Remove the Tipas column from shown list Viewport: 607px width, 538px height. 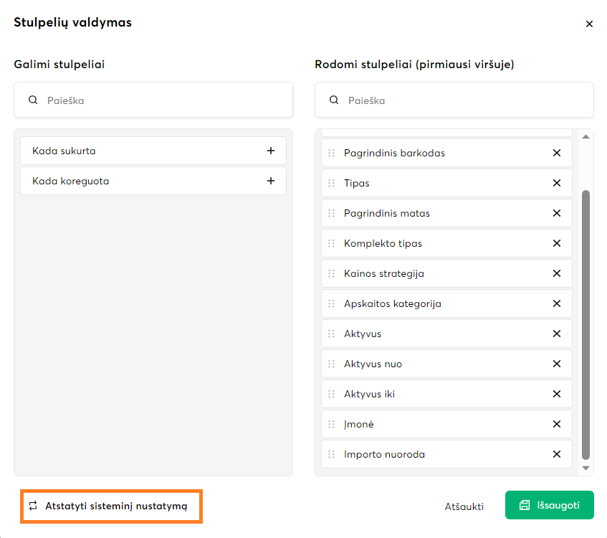tap(556, 183)
